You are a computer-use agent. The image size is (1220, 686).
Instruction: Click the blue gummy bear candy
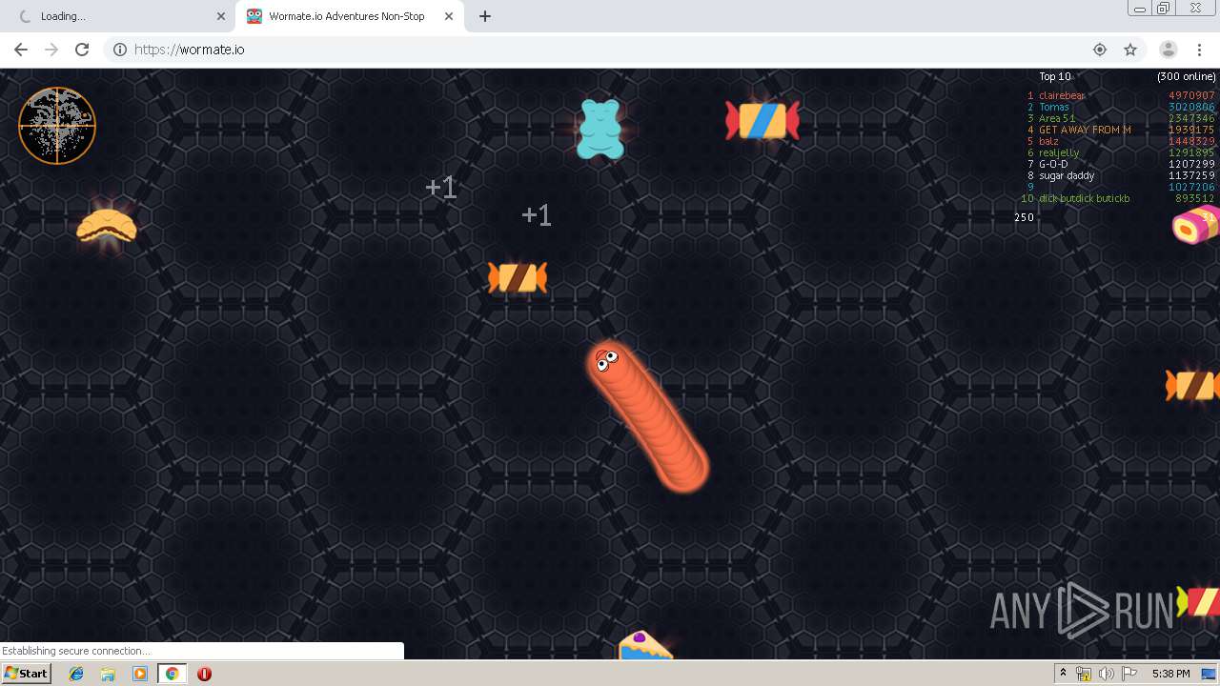click(x=600, y=129)
